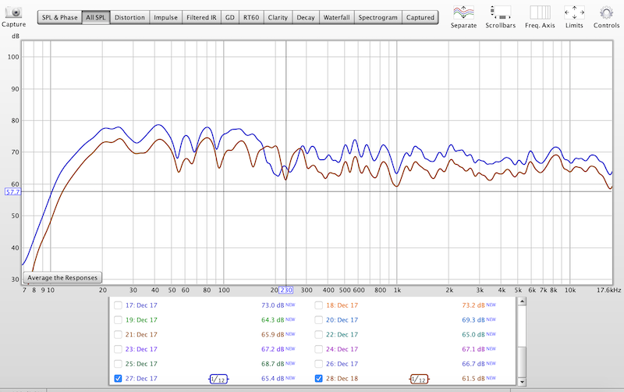Click the 28: Dec 18 measurement label
The image size is (624, 392).
click(342, 379)
